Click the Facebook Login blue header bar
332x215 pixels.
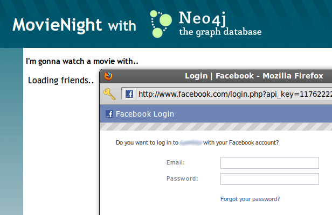pyautogui.click(x=216, y=114)
